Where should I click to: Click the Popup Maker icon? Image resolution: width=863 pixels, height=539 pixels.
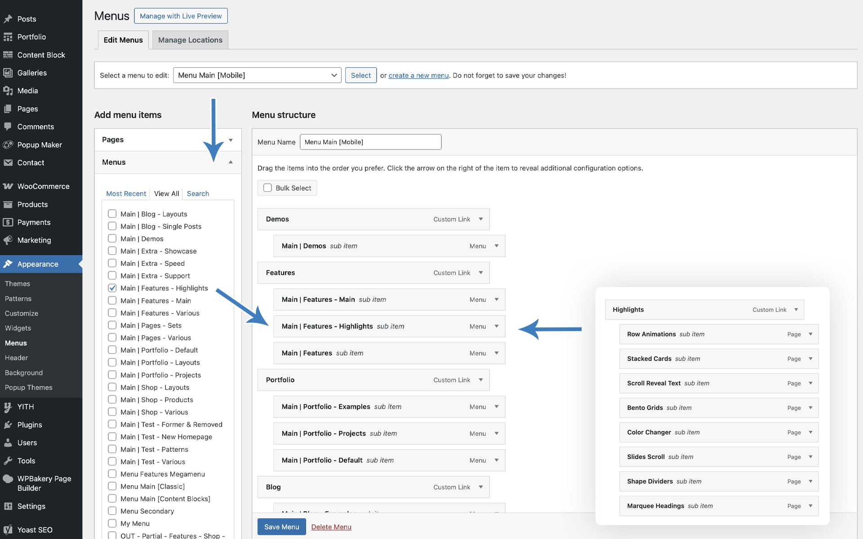tap(8, 145)
